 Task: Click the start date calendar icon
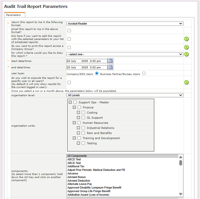110,61
